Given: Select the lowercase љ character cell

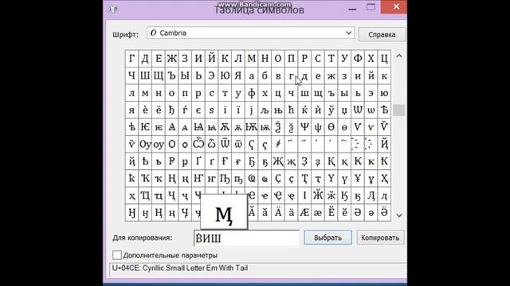Looking at the screenshot, I should (x=265, y=110).
